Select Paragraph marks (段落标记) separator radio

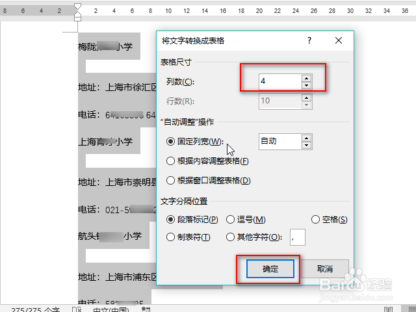(170, 220)
